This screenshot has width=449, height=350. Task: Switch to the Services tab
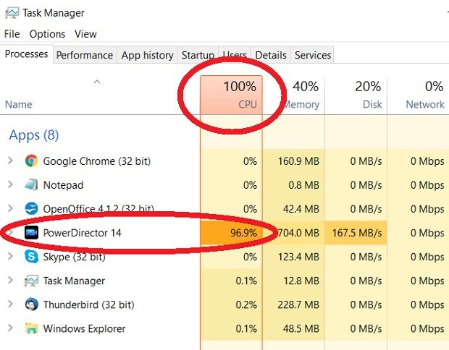(x=312, y=55)
